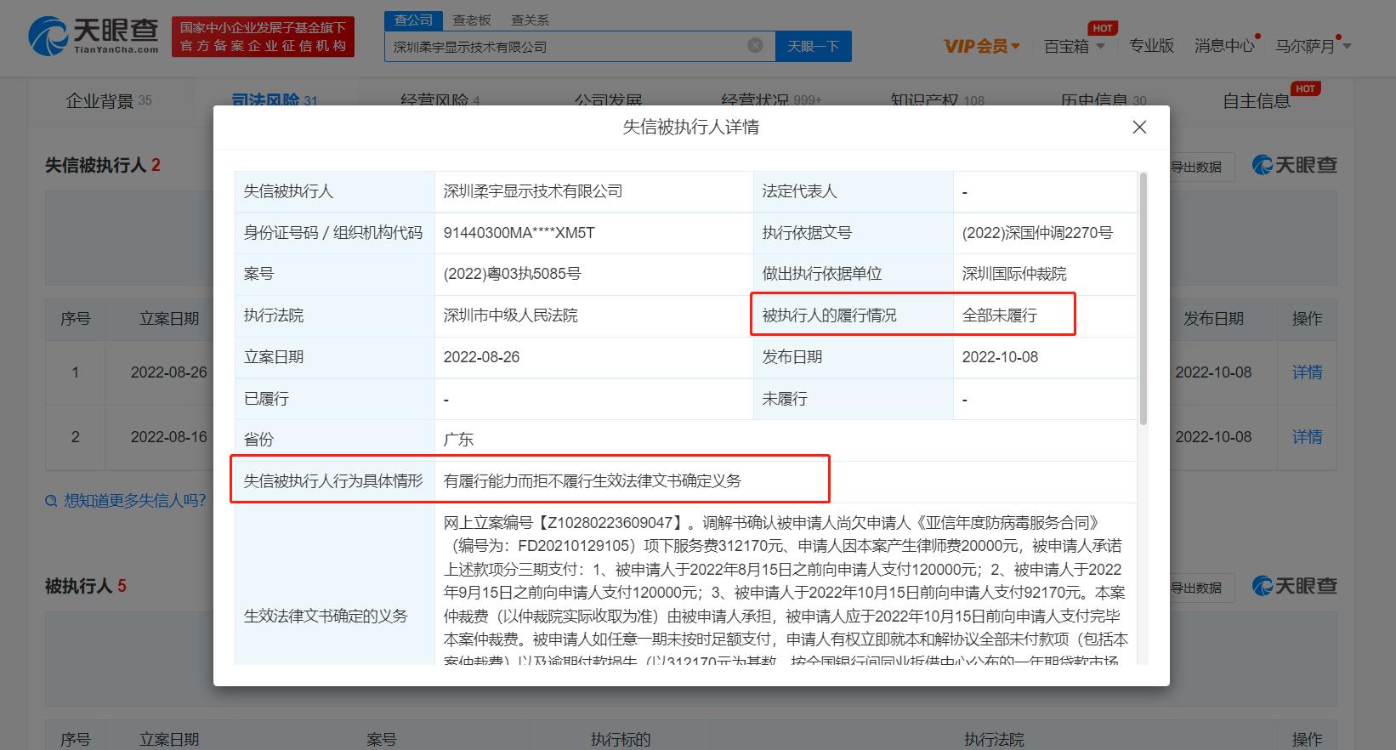
Task: Click 想知道更多失信人吗 link with search icon
Action: tap(126, 501)
